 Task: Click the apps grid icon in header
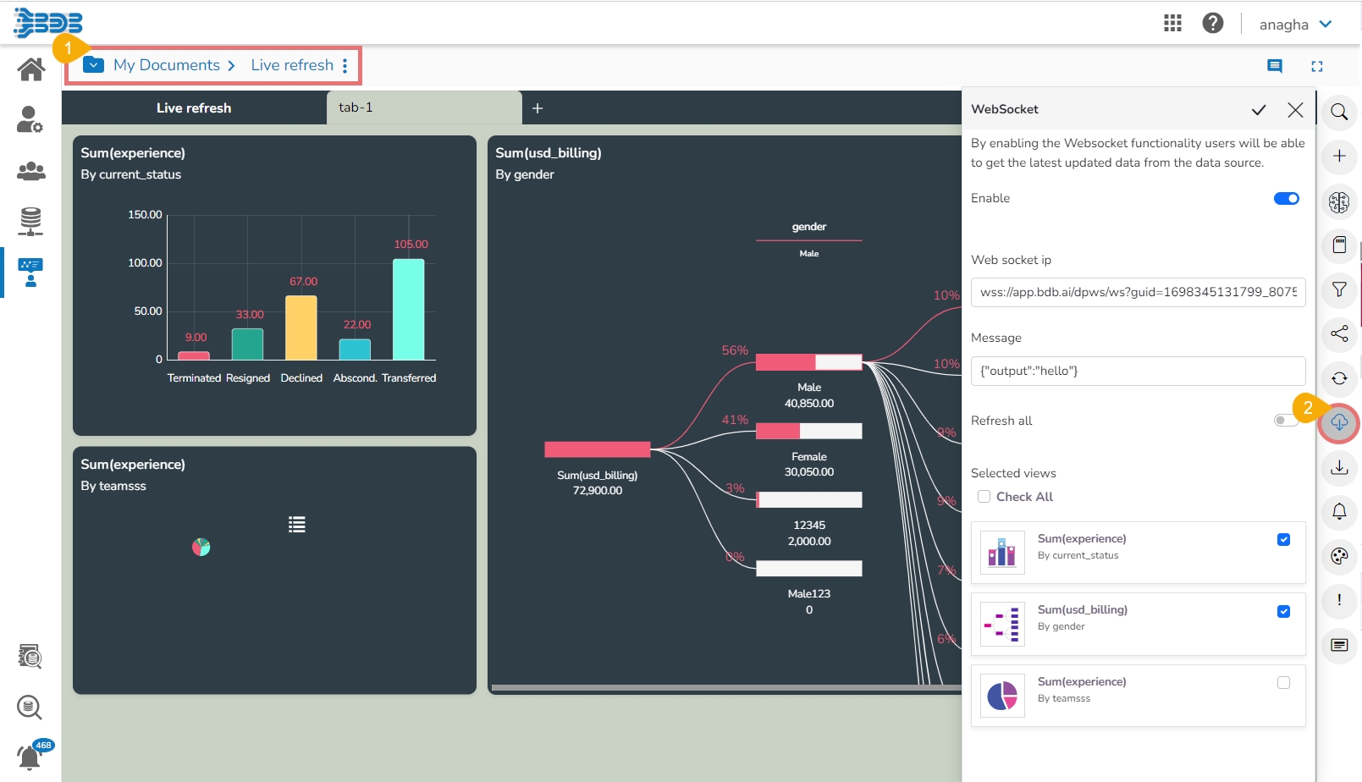coord(1172,23)
